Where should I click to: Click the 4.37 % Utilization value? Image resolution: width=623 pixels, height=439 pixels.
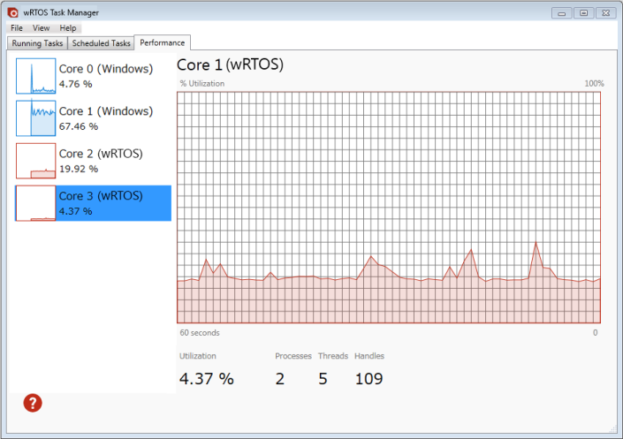pos(206,379)
